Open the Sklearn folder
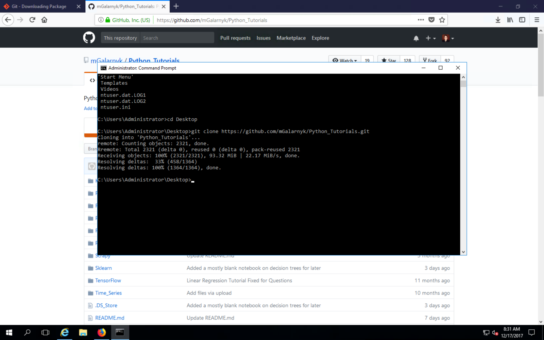Screen dimensions: 544x340 click(103, 268)
